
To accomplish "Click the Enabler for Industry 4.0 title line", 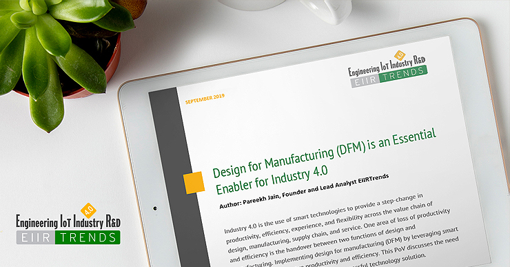I will tap(272, 180).
